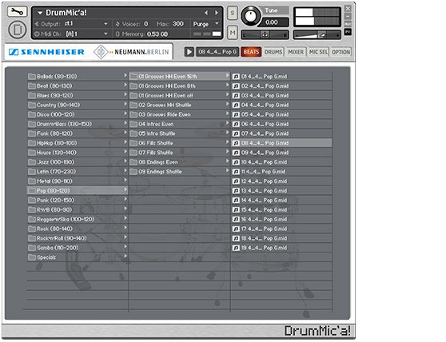
Task: Expand the Funk (80-120) folder arrow
Action: point(125,133)
